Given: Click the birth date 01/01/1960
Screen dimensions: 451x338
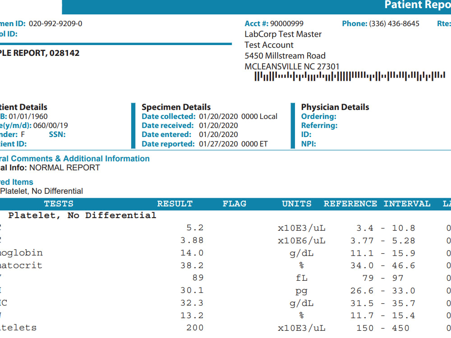Looking at the screenshot, I should [28, 116].
